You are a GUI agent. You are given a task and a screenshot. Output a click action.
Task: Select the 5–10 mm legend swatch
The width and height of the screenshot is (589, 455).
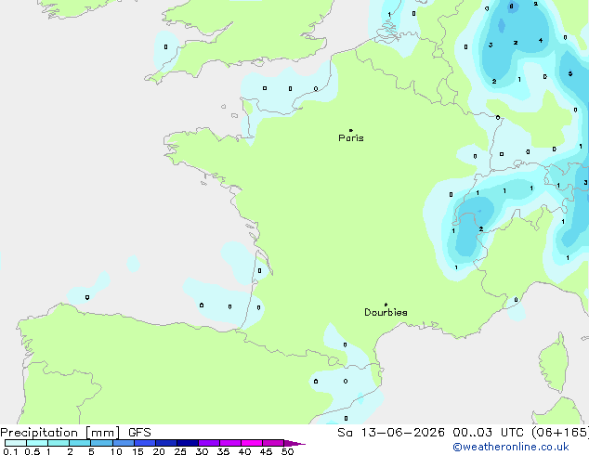pyautogui.click(x=101, y=443)
